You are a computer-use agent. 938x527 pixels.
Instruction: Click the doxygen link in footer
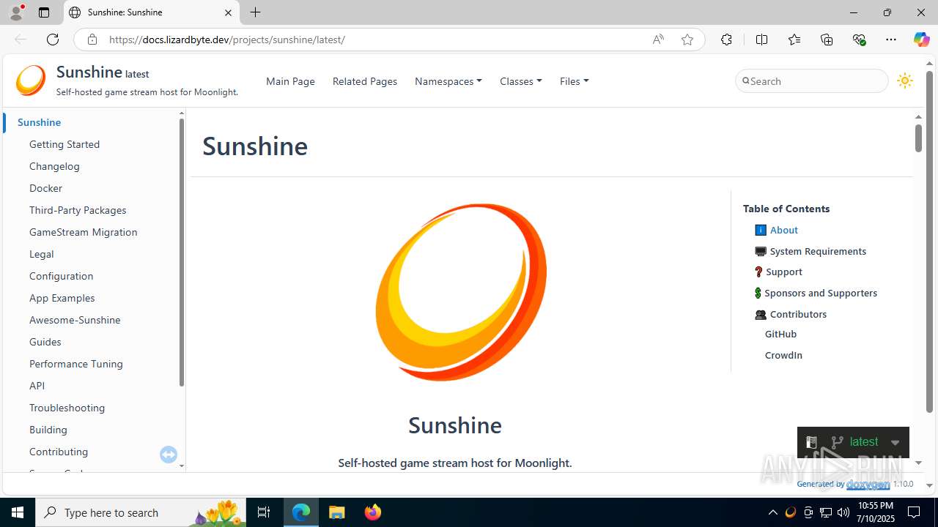868,484
